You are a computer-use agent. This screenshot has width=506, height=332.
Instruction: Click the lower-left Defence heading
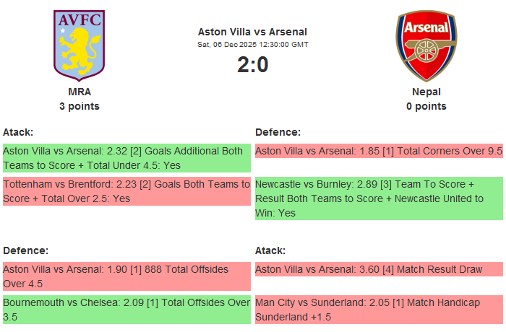coord(25,250)
